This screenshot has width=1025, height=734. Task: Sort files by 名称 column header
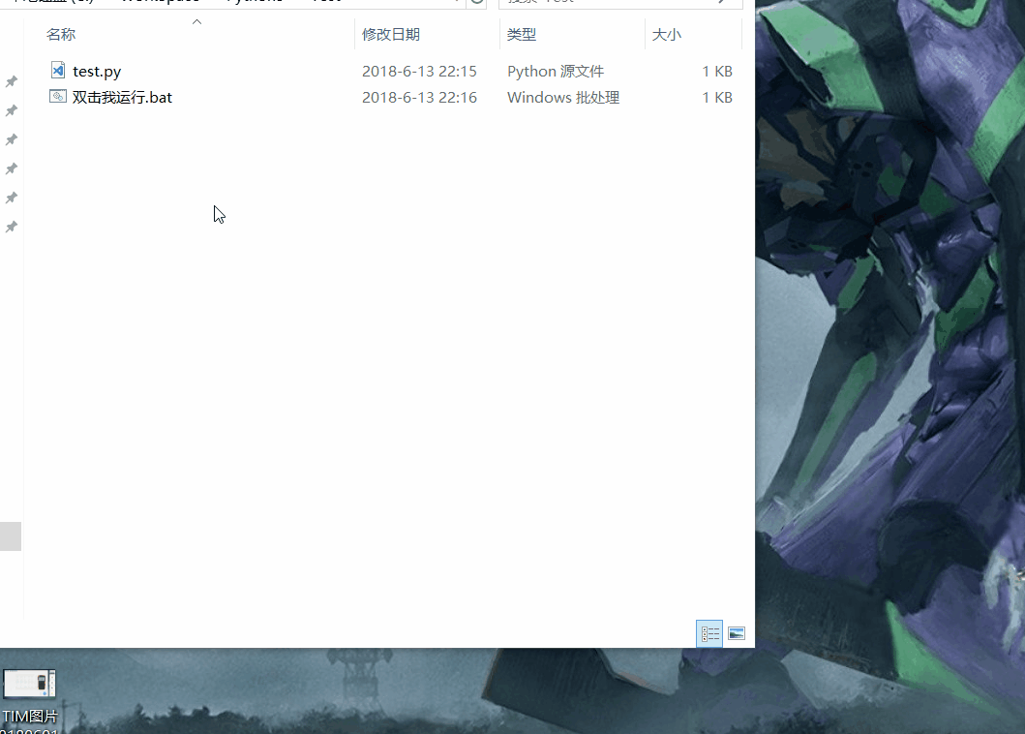(61, 34)
